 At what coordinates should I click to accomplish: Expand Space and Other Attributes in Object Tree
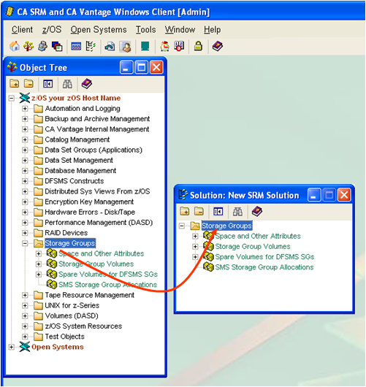[39, 253]
